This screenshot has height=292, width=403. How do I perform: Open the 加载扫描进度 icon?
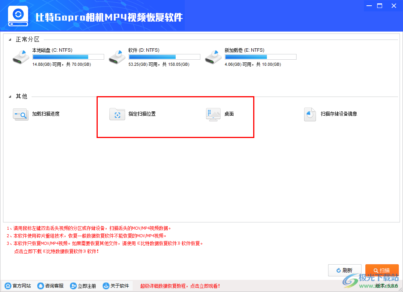(21, 114)
